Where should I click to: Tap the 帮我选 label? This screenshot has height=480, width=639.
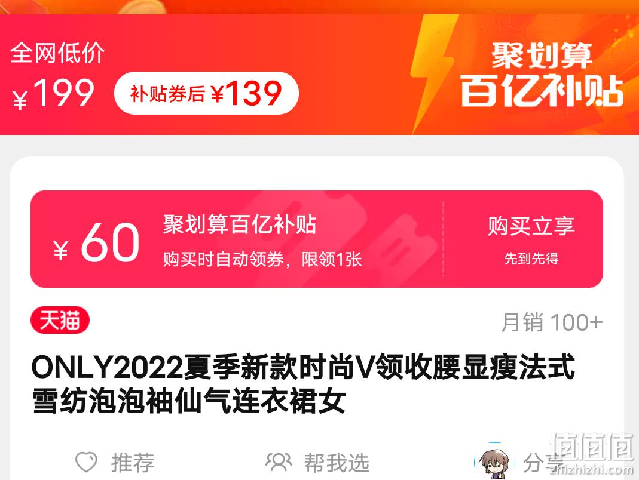coord(337,463)
